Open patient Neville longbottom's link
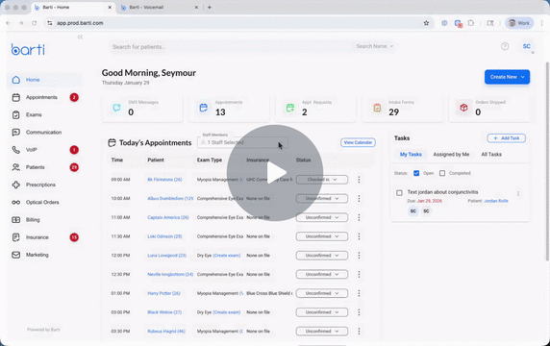Screen dimensions: 550x346 [170, 274]
